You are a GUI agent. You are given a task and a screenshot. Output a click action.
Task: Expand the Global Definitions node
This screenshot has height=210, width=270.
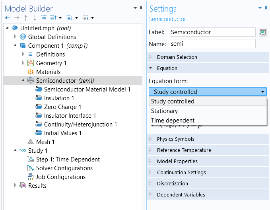(x=15, y=37)
